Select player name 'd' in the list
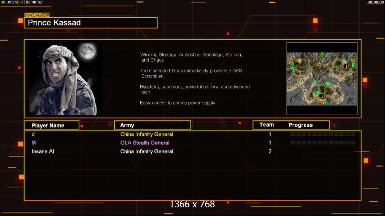 (x=33, y=134)
